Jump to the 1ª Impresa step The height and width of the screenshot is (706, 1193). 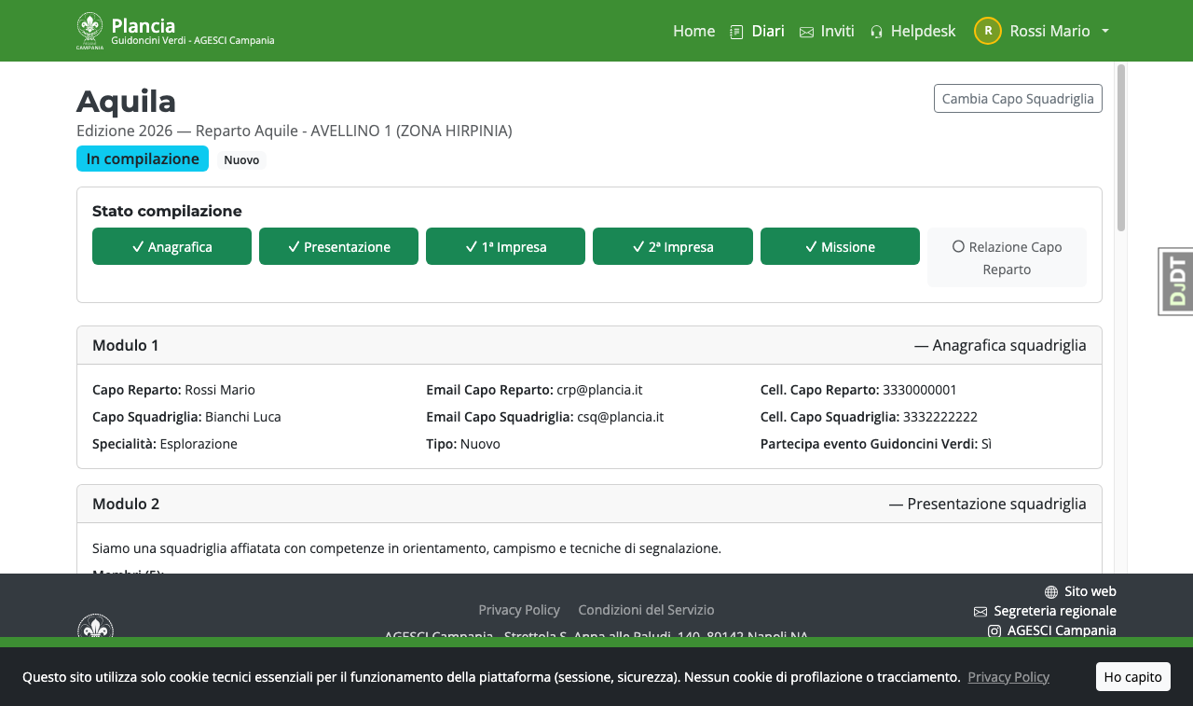tap(505, 246)
